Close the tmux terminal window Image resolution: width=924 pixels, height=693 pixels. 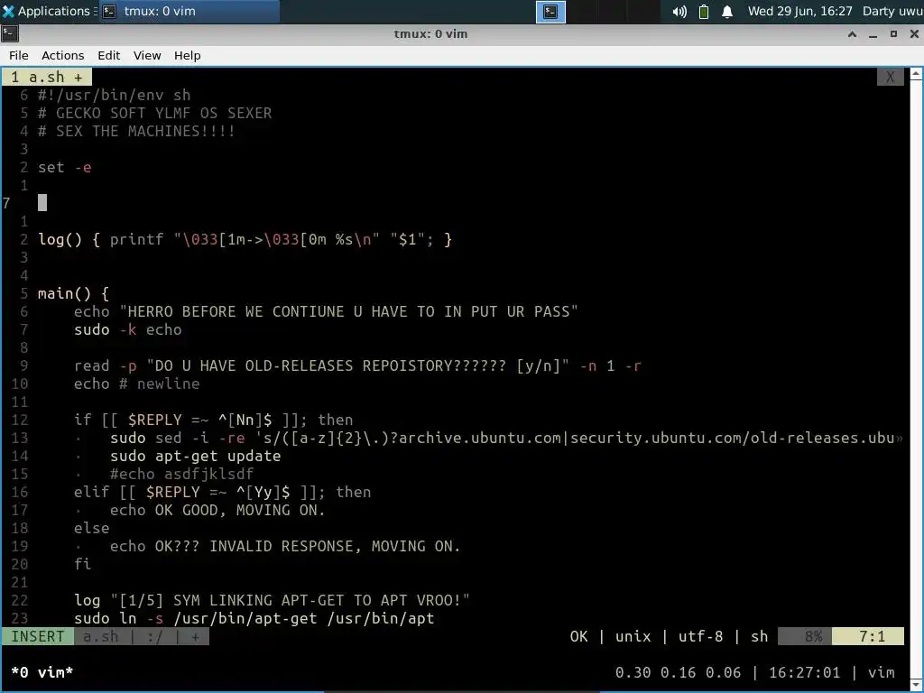[x=914, y=34]
